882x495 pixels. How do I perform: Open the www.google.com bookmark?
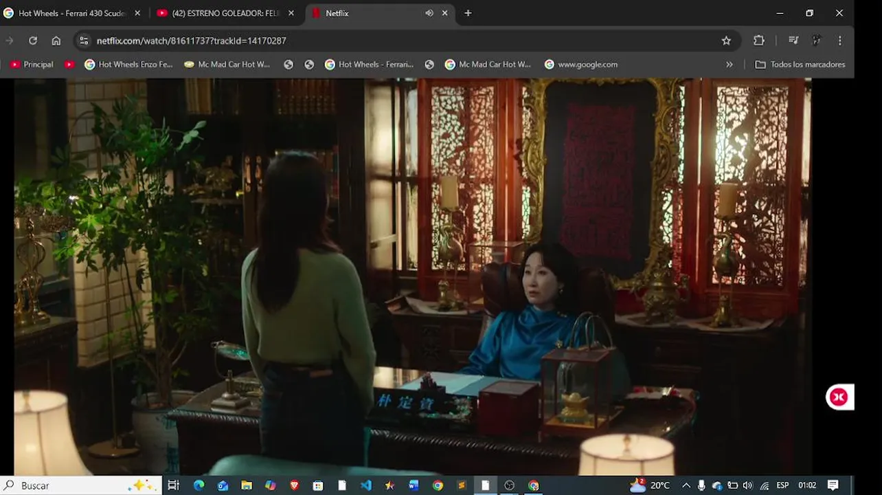tap(581, 64)
